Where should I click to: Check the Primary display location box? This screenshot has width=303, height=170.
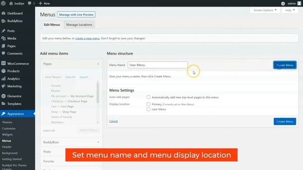coord(148,104)
